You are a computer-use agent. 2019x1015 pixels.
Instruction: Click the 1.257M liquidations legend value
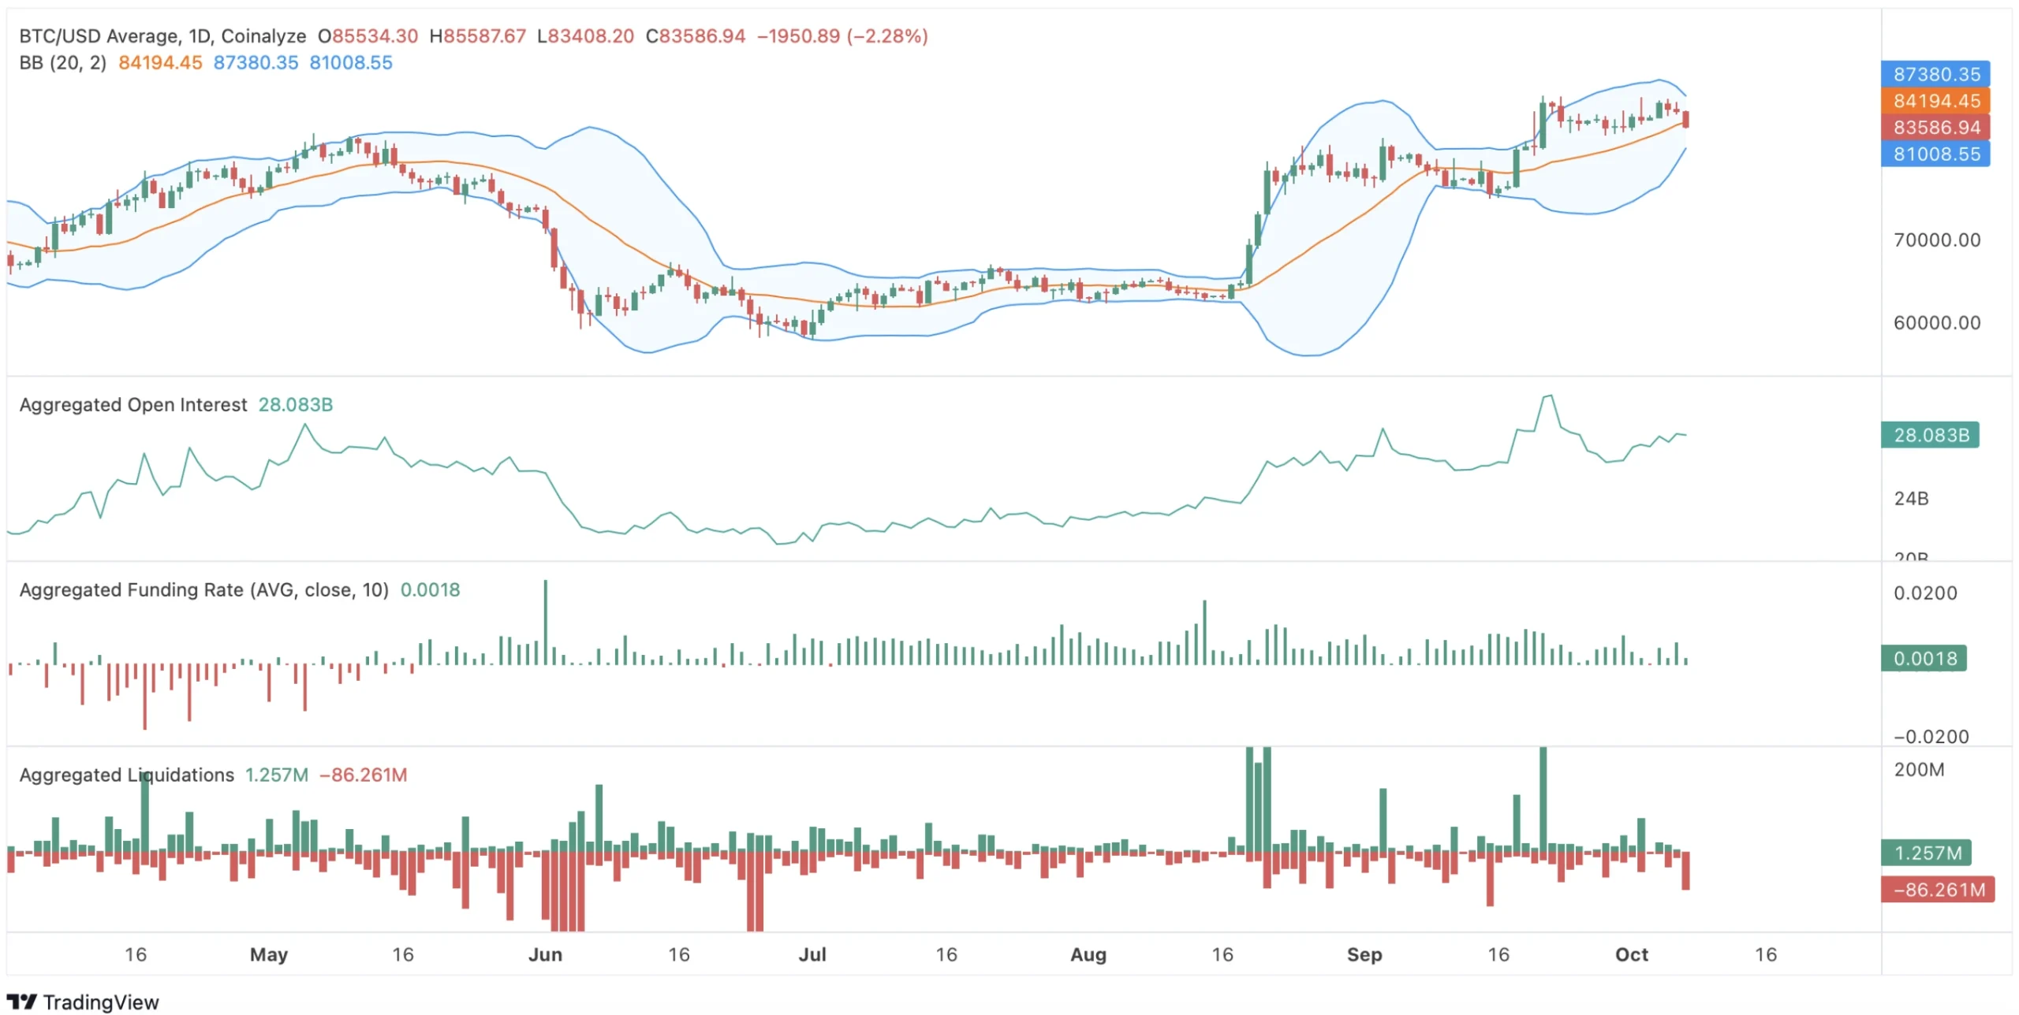tap(277, 775)
